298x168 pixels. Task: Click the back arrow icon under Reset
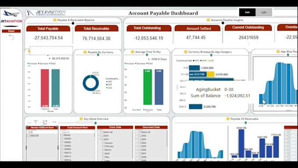tap(11, 37)
